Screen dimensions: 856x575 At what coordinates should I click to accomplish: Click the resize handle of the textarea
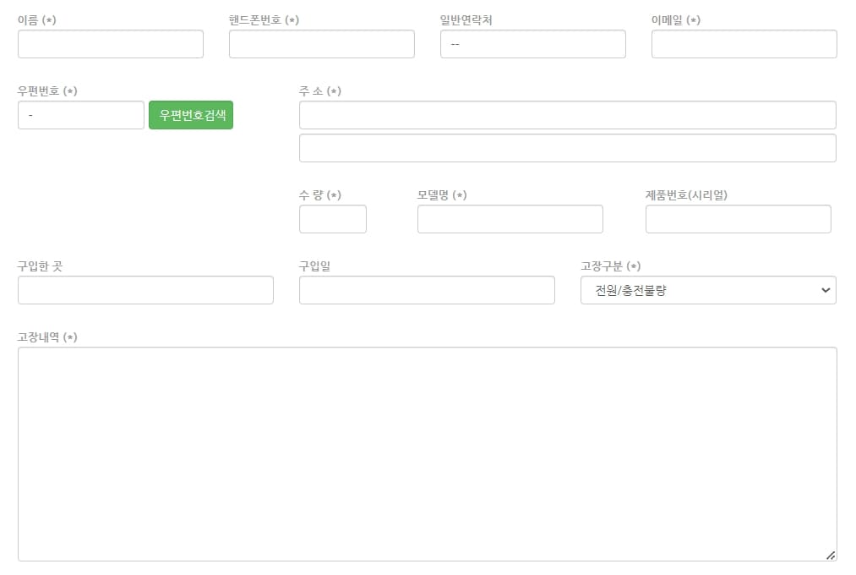tap(831, 554)
